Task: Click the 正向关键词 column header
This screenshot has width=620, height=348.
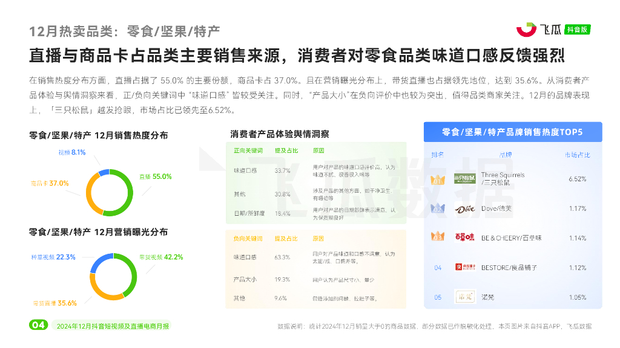Action: click(248, 150)
